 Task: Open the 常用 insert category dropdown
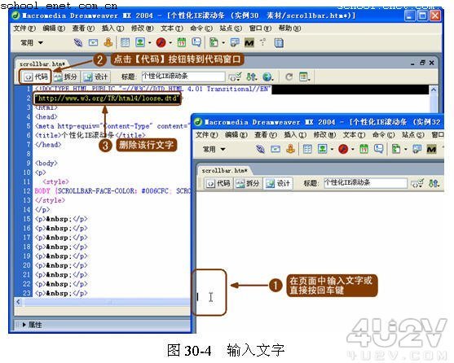pyautogui.click(x=32, y=43)
